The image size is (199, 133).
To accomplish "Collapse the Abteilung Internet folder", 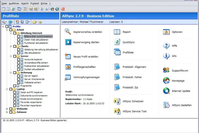I will point(11,33).
